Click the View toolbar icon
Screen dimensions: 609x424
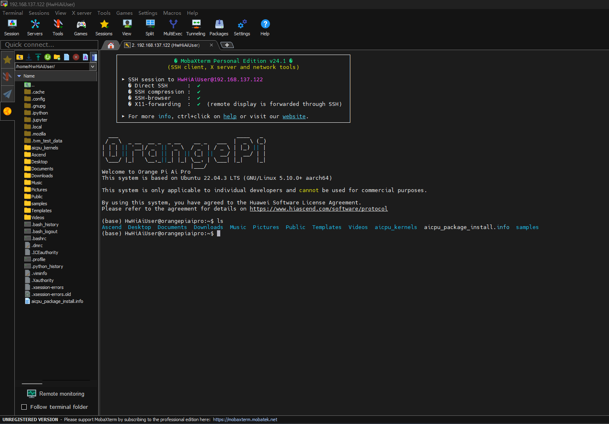(x=127, y=28)
